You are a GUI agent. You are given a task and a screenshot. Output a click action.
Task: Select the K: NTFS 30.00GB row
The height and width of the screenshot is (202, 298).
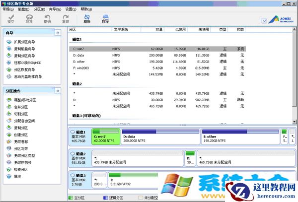pos(157,100)
